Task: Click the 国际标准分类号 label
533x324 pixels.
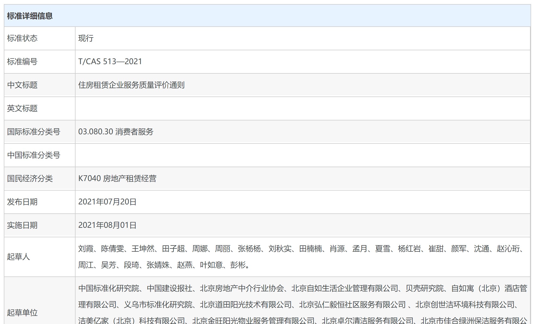Action: [34, 132]
